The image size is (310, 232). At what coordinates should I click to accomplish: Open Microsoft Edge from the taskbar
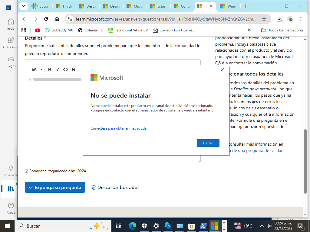pos(133,226)
